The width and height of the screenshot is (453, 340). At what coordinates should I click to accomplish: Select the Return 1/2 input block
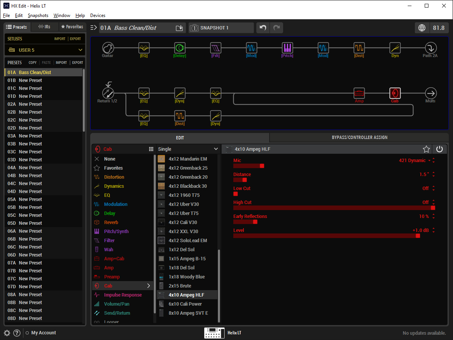(x=108, y=93)
